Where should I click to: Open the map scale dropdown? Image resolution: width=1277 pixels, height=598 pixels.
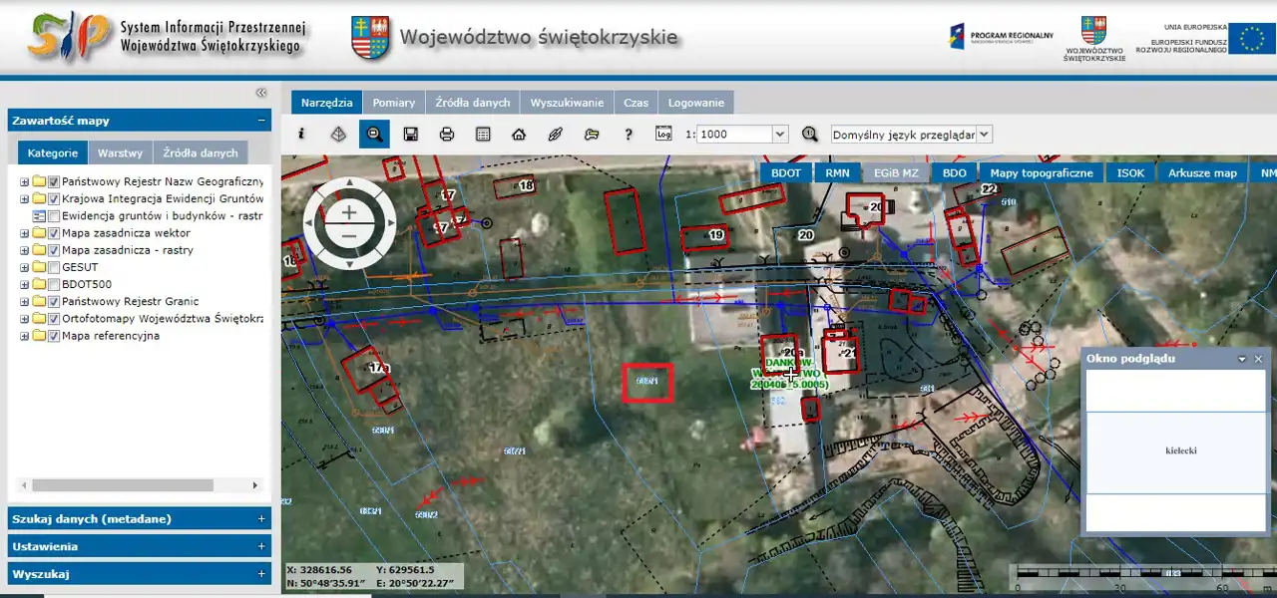point(779,134)
